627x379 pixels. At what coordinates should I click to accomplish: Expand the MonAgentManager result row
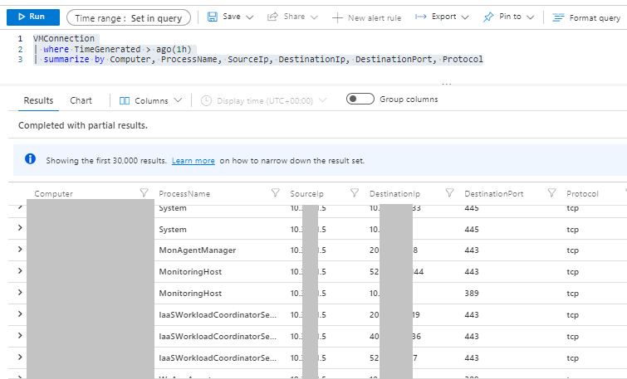(20, 250)
